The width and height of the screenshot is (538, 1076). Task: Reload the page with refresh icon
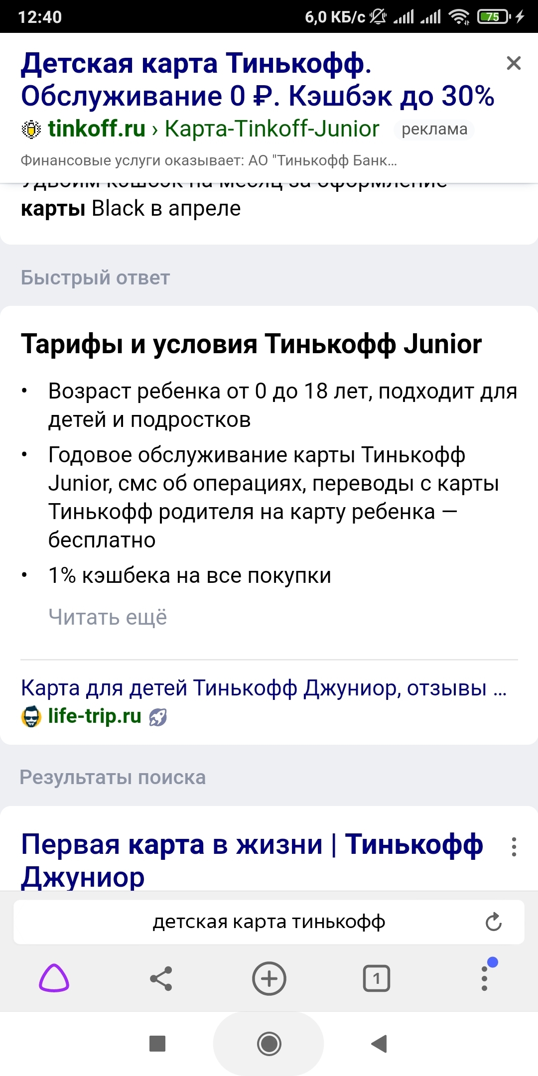coord(493,922)
